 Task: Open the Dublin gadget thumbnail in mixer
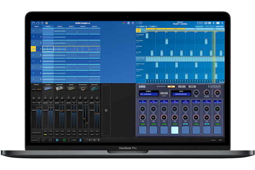[x=71, y=88]
